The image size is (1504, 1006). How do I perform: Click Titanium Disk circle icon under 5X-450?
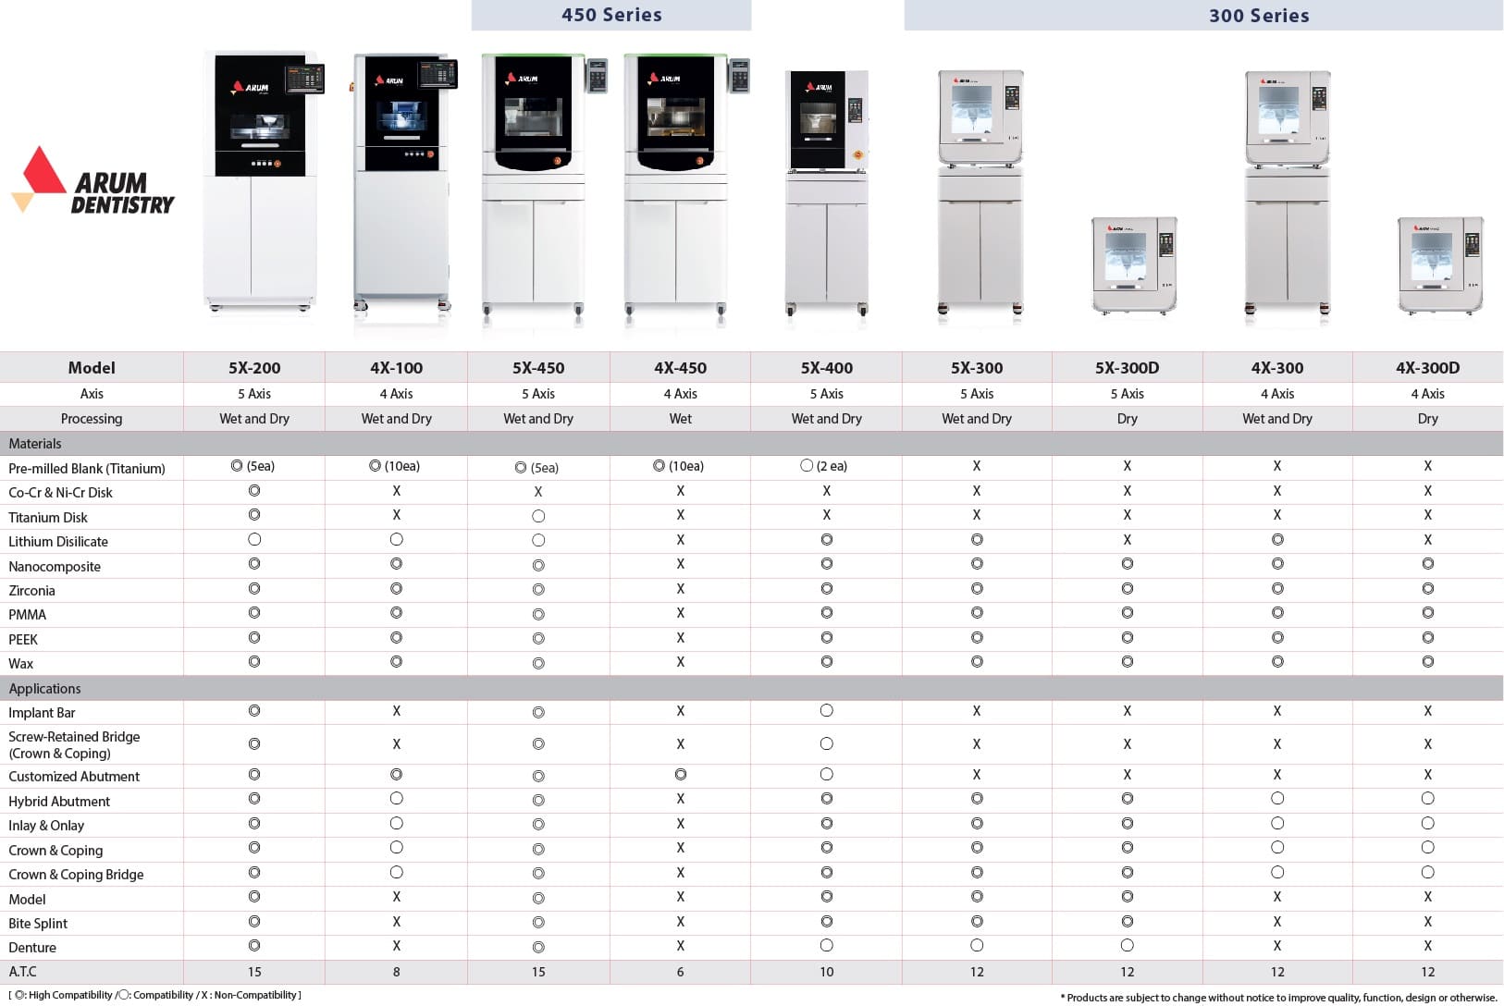pyautogui.click(x=538, y=516)
